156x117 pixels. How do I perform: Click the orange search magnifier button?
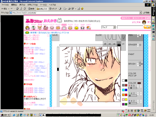147,27
